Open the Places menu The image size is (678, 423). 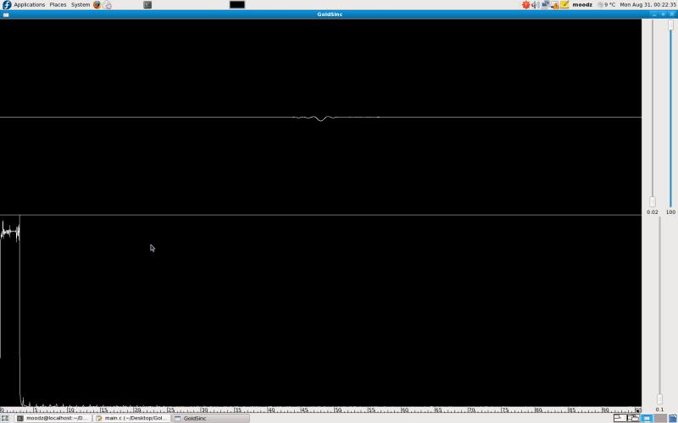(58, 5)
